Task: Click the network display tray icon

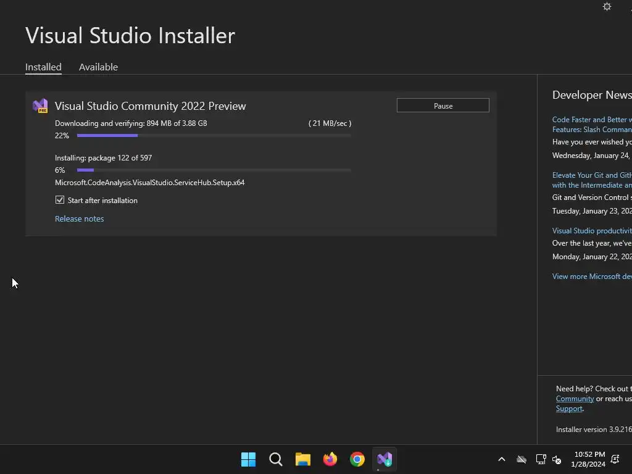Action: point(541,459)
